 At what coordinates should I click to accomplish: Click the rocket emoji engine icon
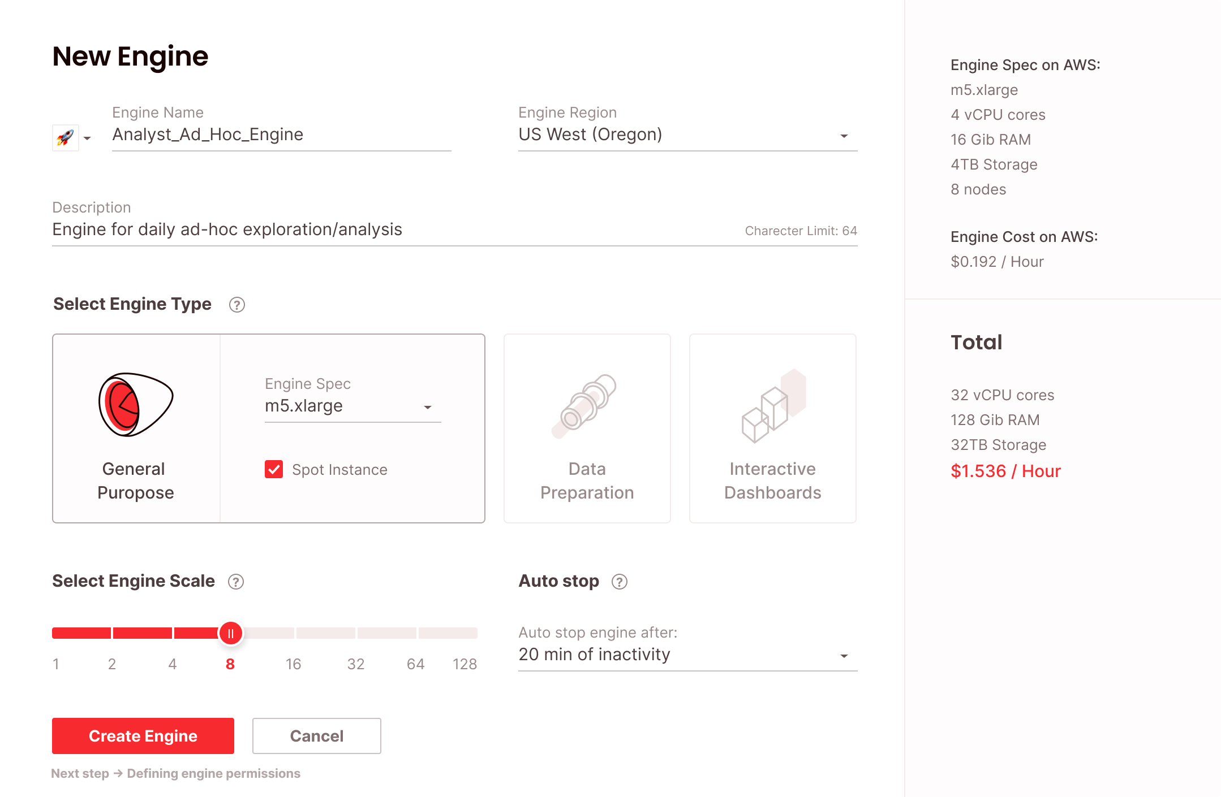pos(65,137)
